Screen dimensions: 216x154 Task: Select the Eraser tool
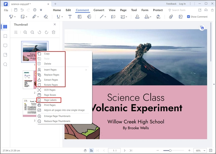tap(46, 16)
